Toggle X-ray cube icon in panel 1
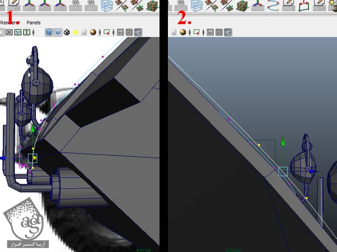Image resolution: width=337 pixels, height=252 pixels. [x=120, y=32]
